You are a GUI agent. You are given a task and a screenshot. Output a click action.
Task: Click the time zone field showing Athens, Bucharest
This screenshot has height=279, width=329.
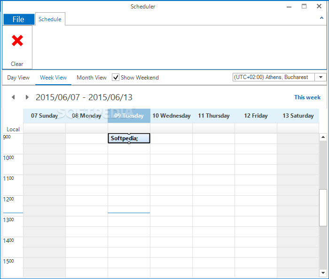click(x=274, y=77)
